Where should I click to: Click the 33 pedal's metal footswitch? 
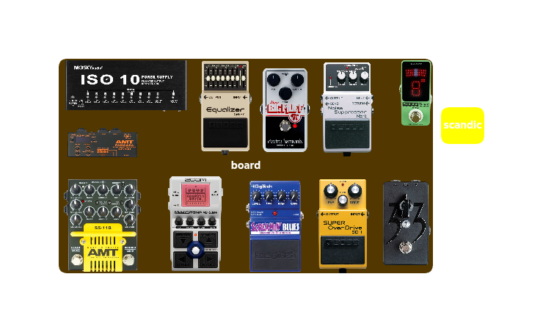[405, 248]
